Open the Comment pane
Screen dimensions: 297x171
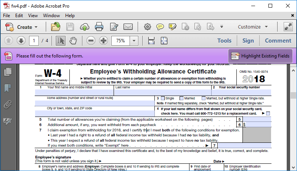(278, 41)
